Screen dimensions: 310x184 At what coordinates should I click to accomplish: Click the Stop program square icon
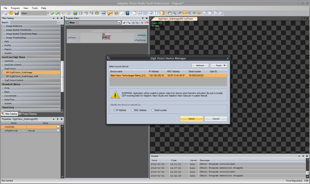(x=69, y=13)
